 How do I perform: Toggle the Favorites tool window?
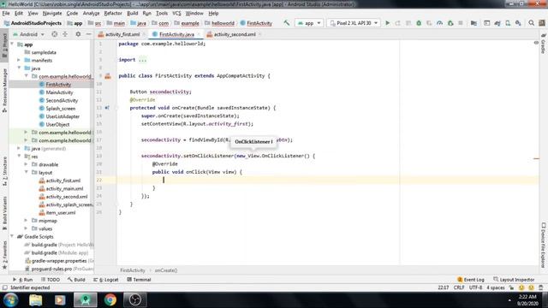coord(4,255)
